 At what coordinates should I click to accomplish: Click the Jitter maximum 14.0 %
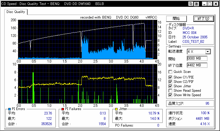point(155,119)
